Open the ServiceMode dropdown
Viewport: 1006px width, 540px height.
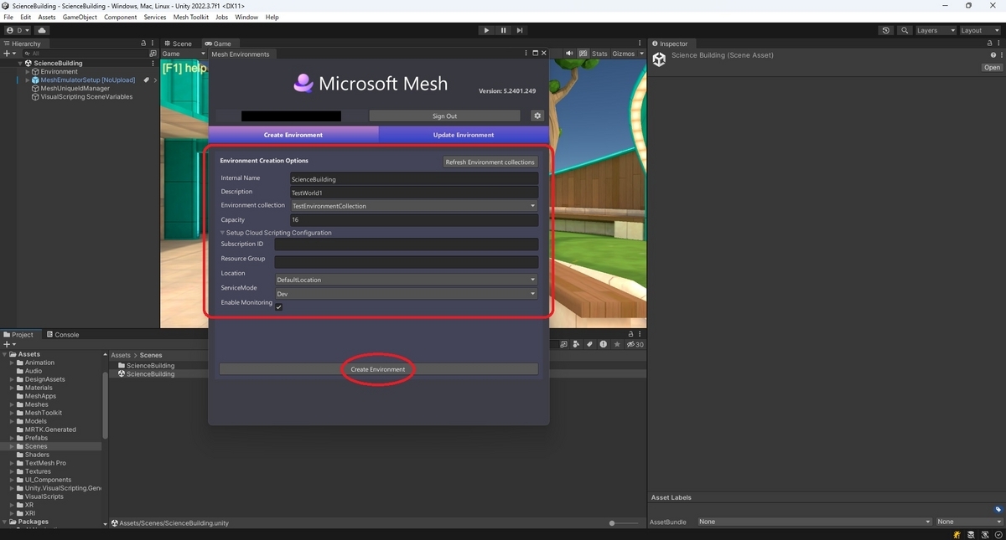[407, 294]
